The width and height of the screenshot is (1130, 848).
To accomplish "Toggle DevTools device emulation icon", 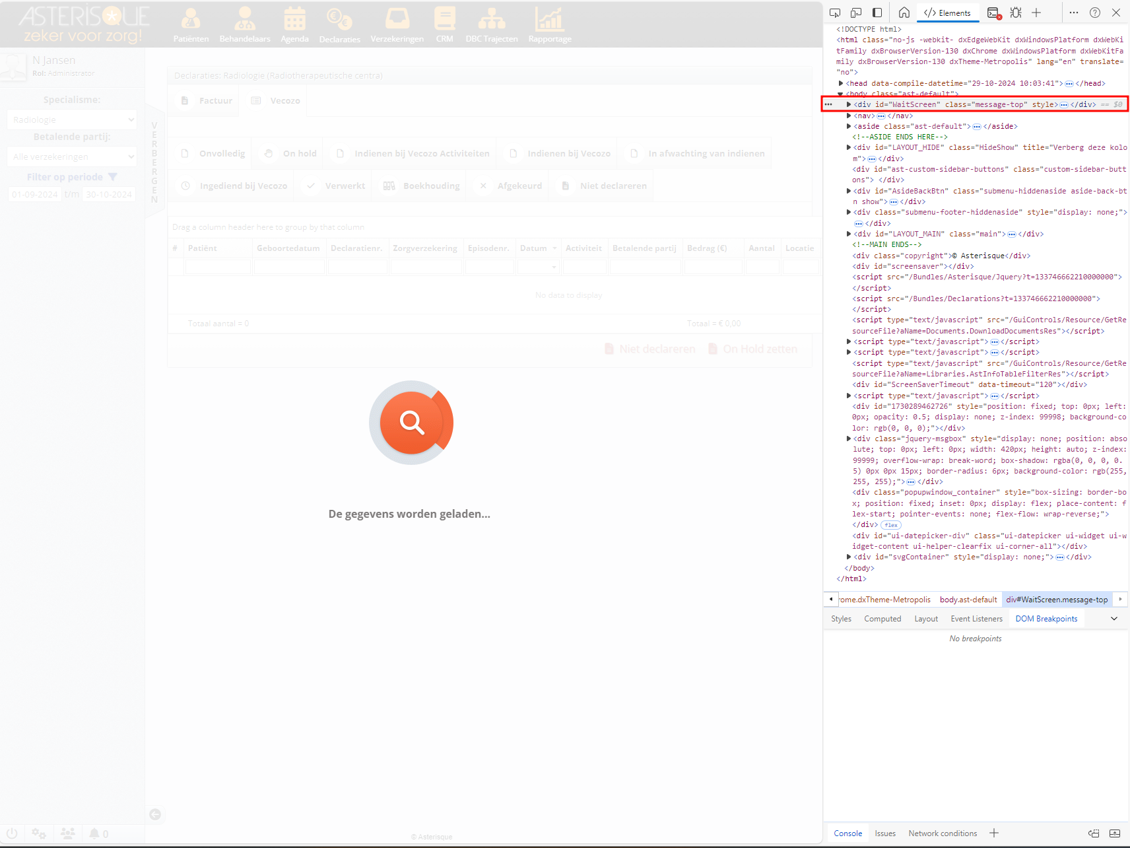I will tap(856, 13).
